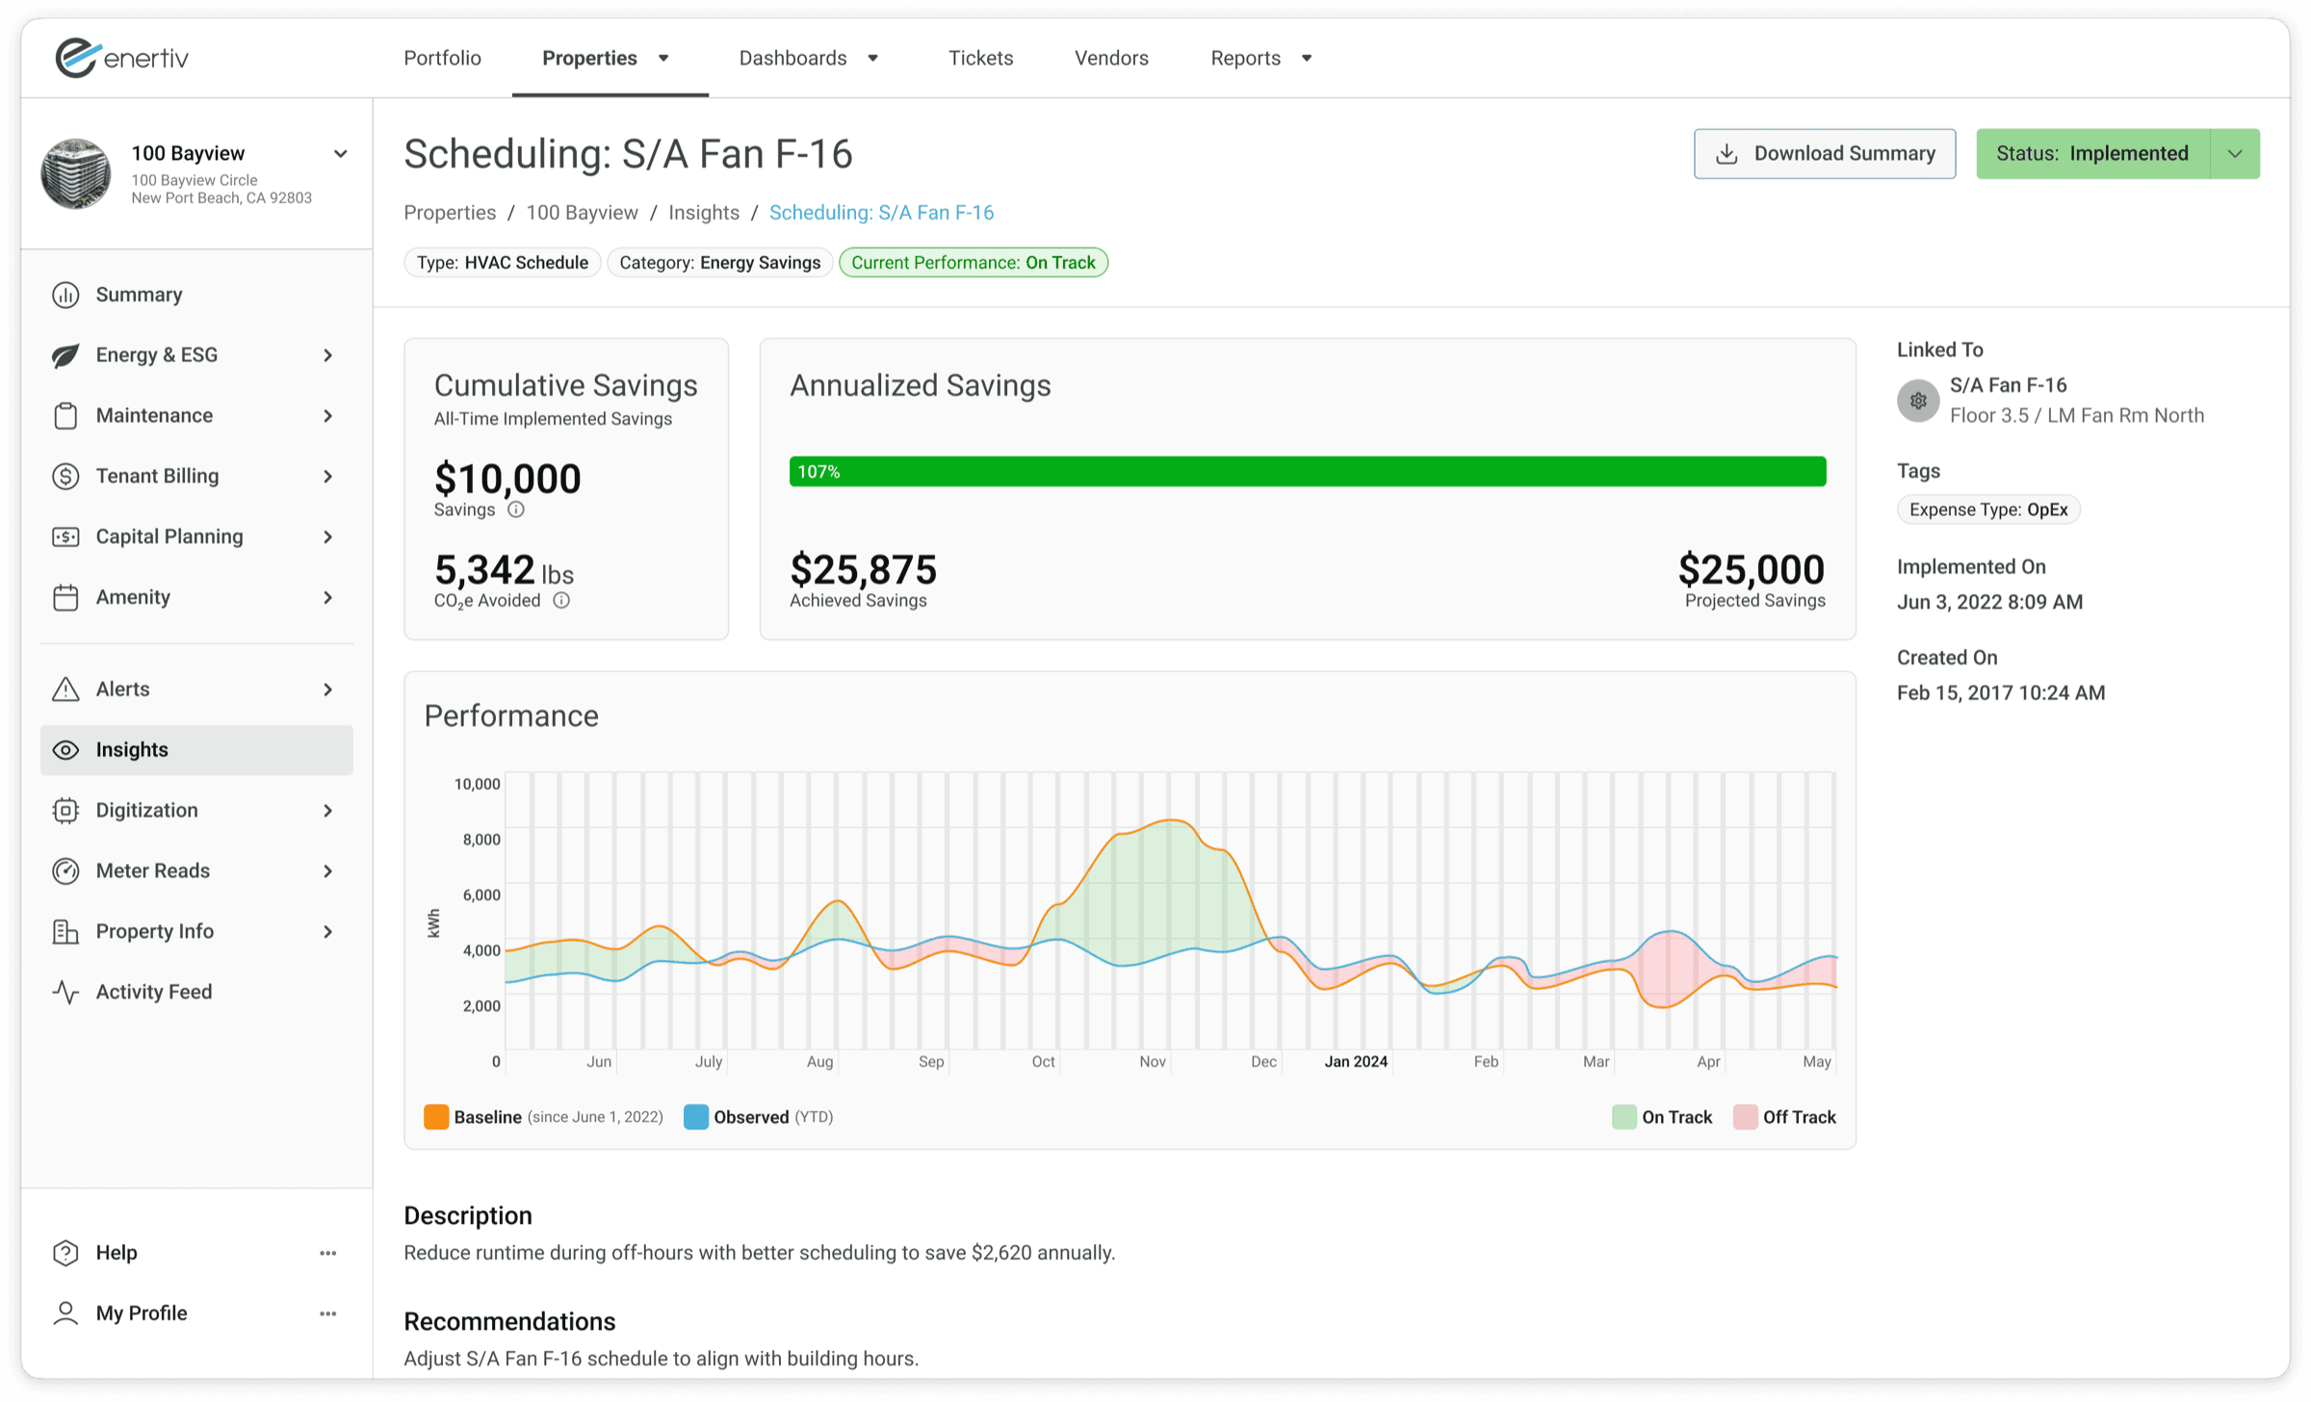
Task: Click the My Profile person icon
Action: [x=65, y=1314]
